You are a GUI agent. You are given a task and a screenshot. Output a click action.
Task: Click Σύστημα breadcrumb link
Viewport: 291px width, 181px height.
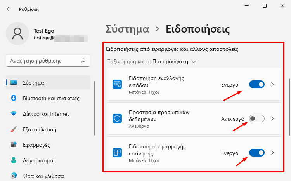[x=127, y=29]
